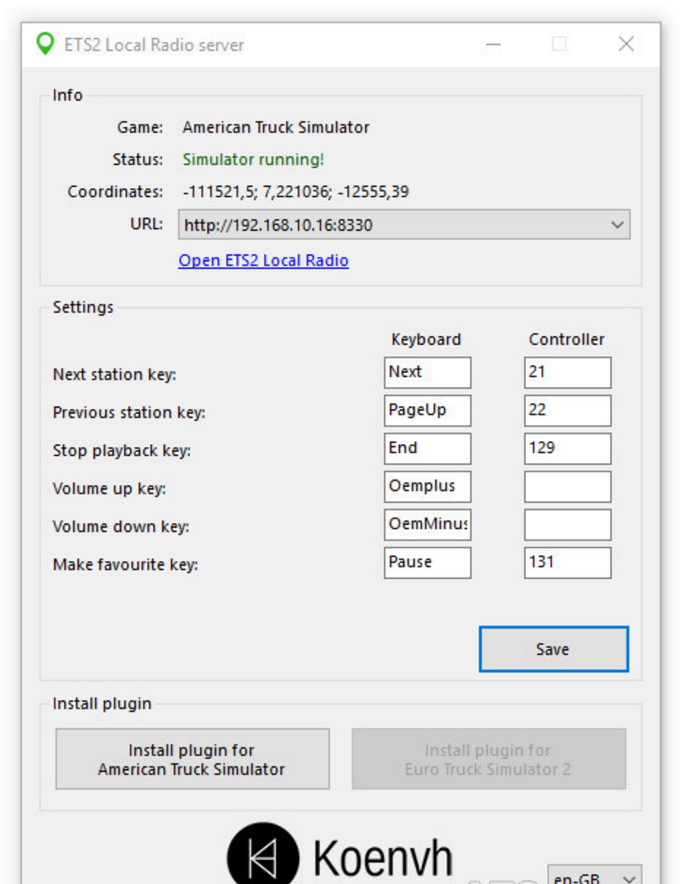Click the Volume up keyboard field
The width and height of the screenshot is (686, 884).
tap(427, 487)
